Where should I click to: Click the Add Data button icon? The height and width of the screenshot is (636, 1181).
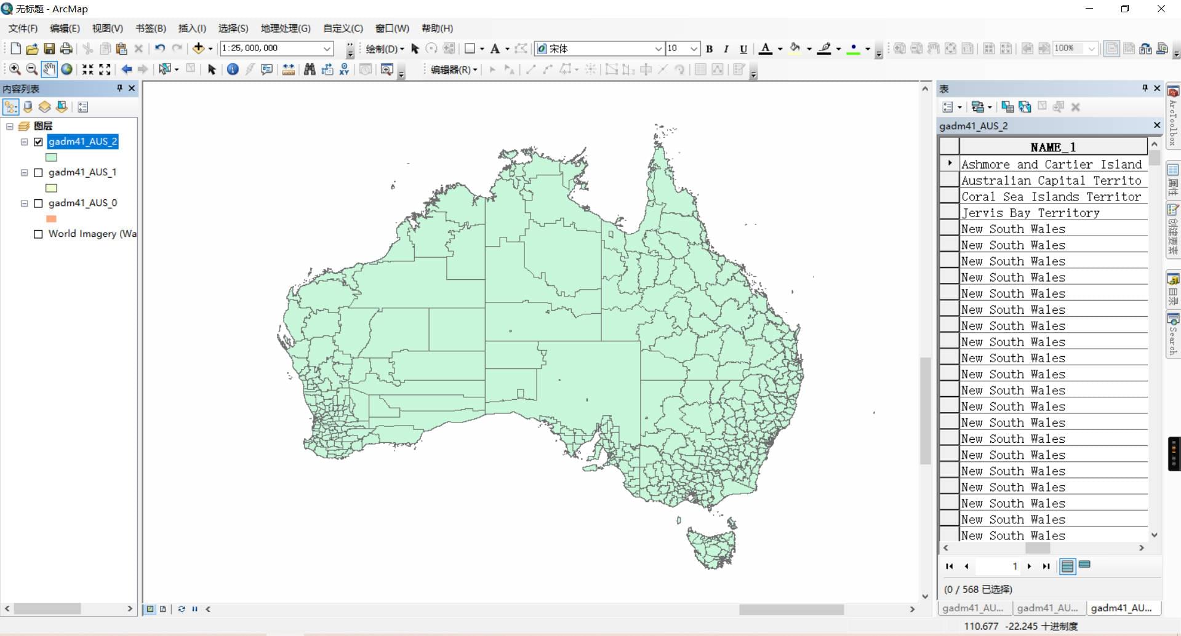pyautogui.click(x=198, y=48)
